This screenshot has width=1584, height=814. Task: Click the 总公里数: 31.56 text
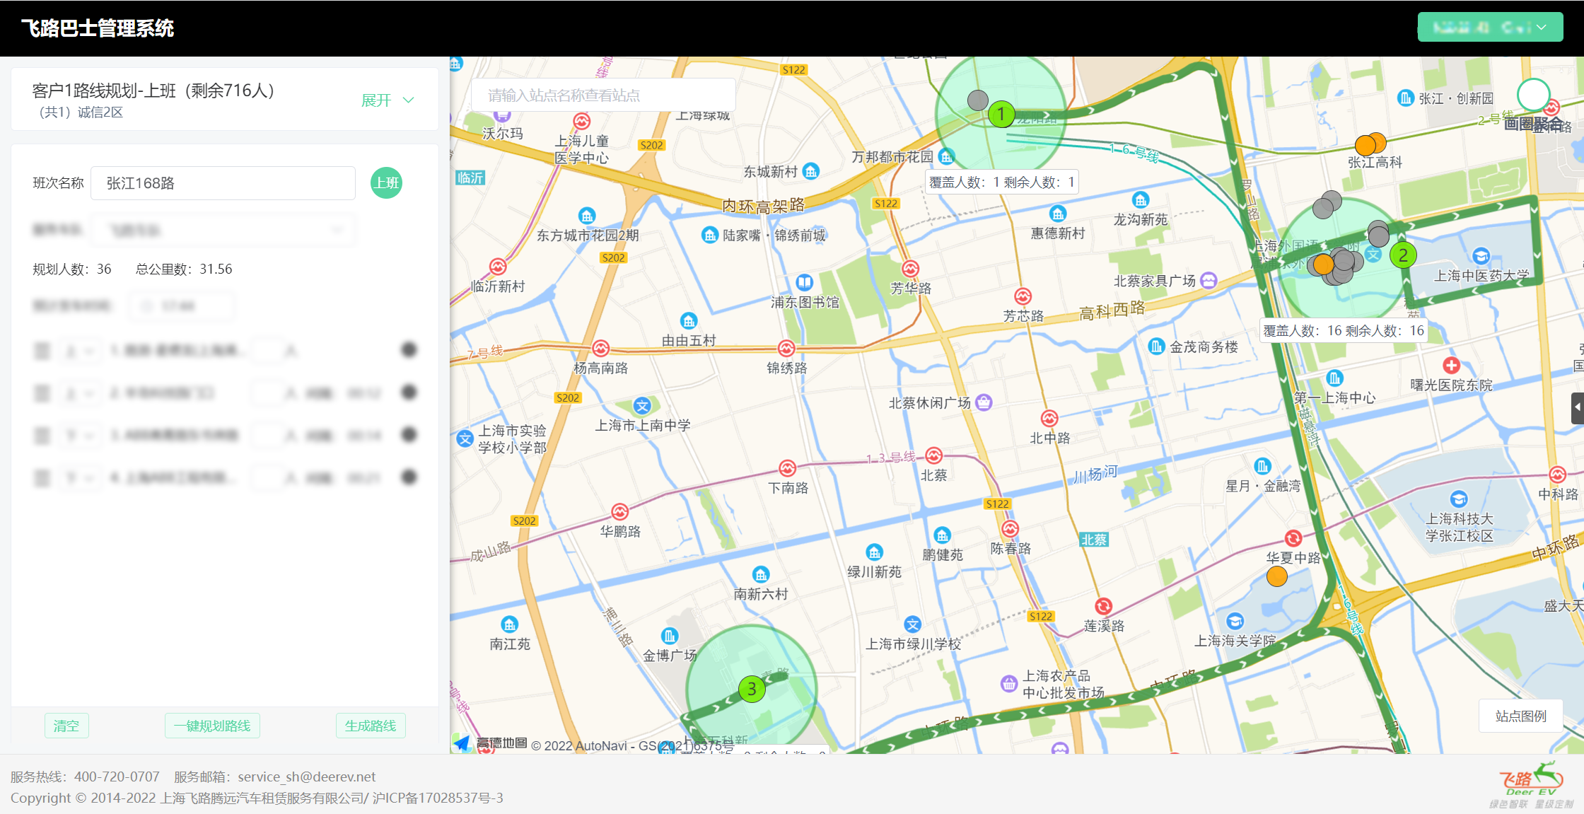(184, 269)
